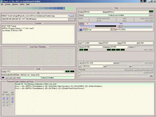Click the filter line containing "Video Renderer"
The image size is (156, 117).
pos(59,86)
